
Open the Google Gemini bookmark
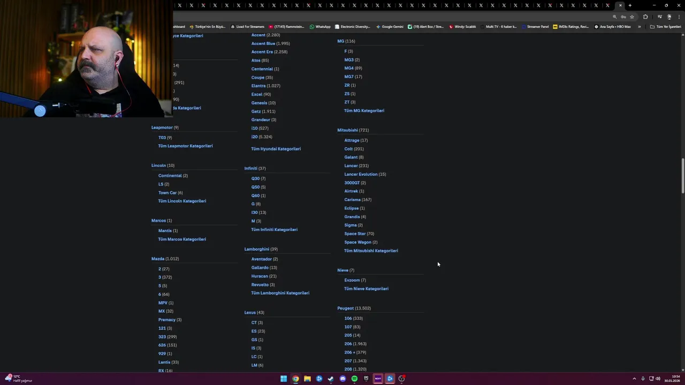(x=390, y=27)
